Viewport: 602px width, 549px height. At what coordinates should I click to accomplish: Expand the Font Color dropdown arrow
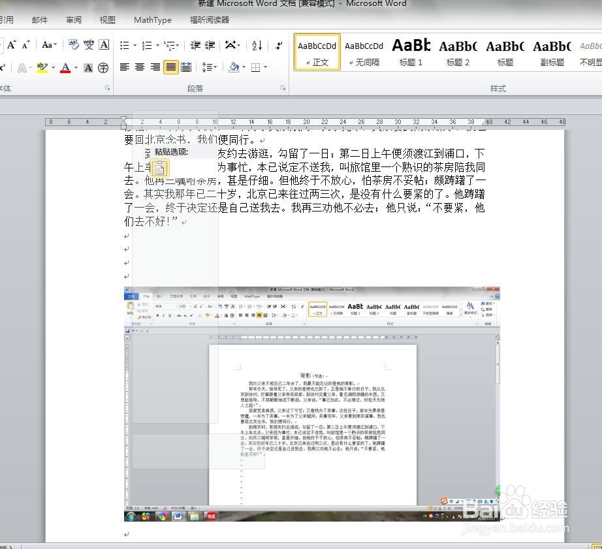click(x=76, y=68)
